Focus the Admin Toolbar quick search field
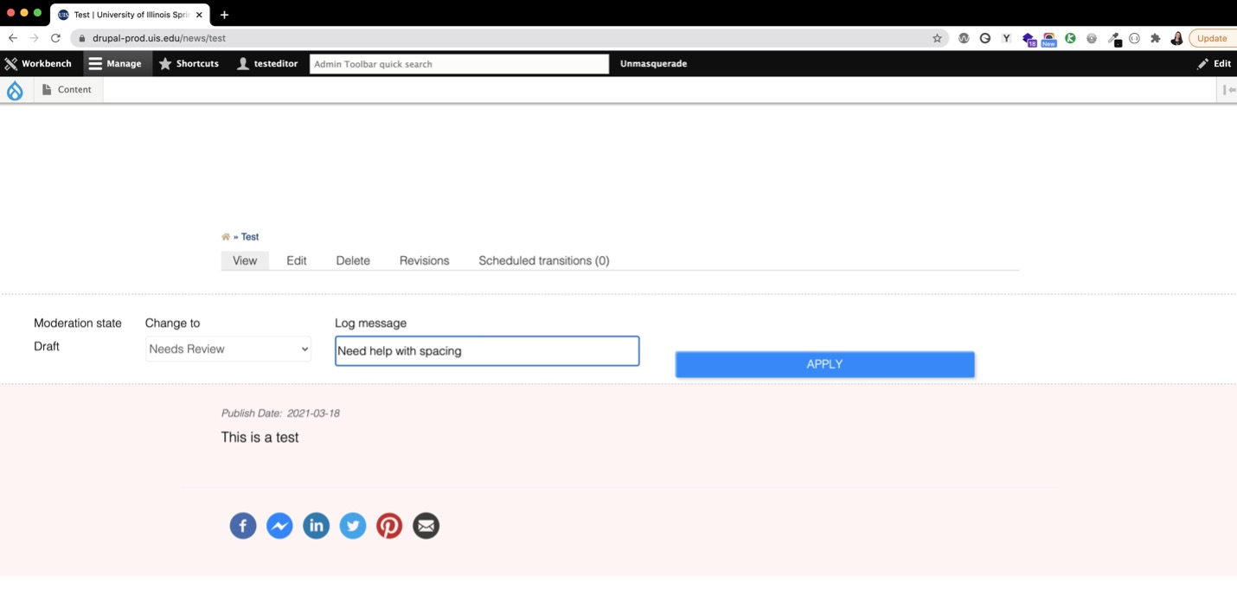This screenshot has height=602, width=1237. [459, 64]
